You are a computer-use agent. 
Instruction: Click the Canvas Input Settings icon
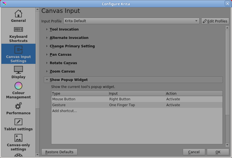click(x=18, y=50)
